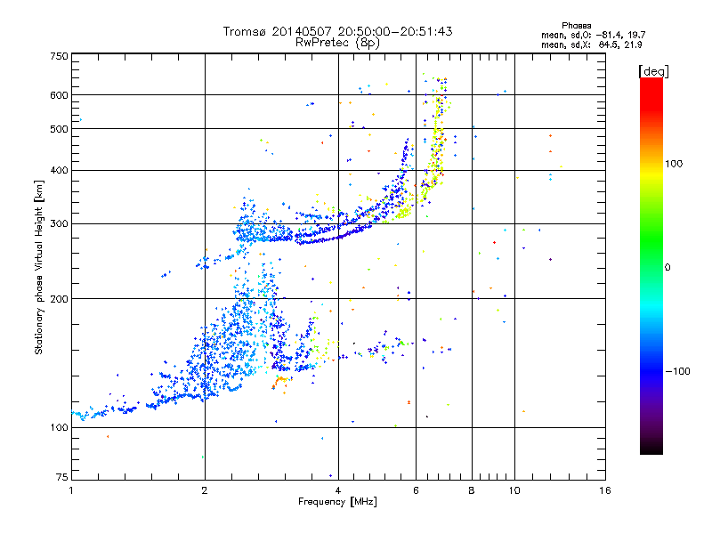Click the "mean, sd,O: -81.4, 19.7" line
This screenshot has width=712, height=534.
click(x=593, y=35)
